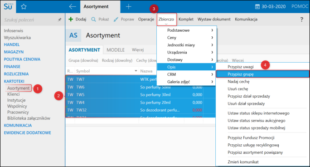Click the back arrow icon

tap(73, 7)
